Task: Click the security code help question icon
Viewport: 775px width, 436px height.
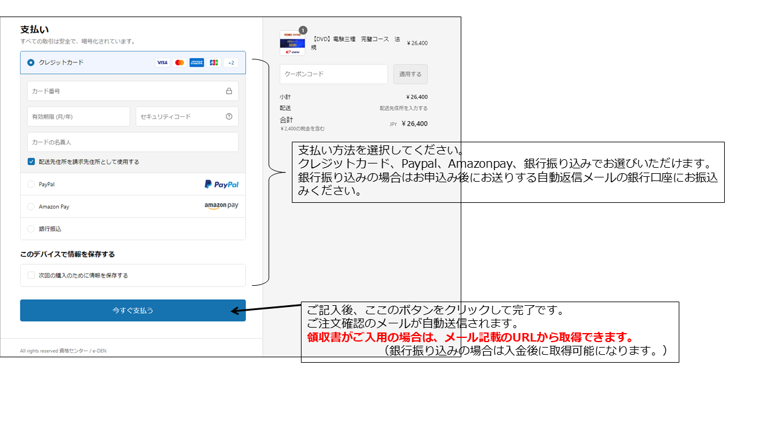Action: click(229, 116)
